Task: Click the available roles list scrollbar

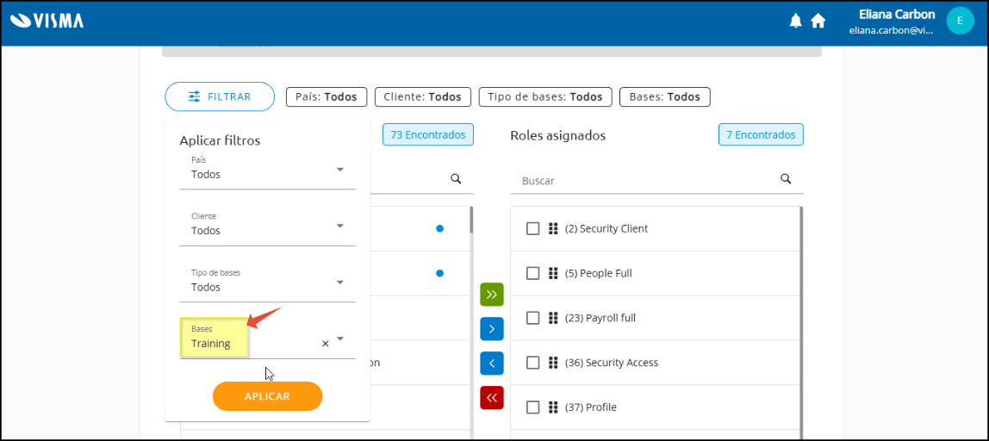Action: (471, 220)
